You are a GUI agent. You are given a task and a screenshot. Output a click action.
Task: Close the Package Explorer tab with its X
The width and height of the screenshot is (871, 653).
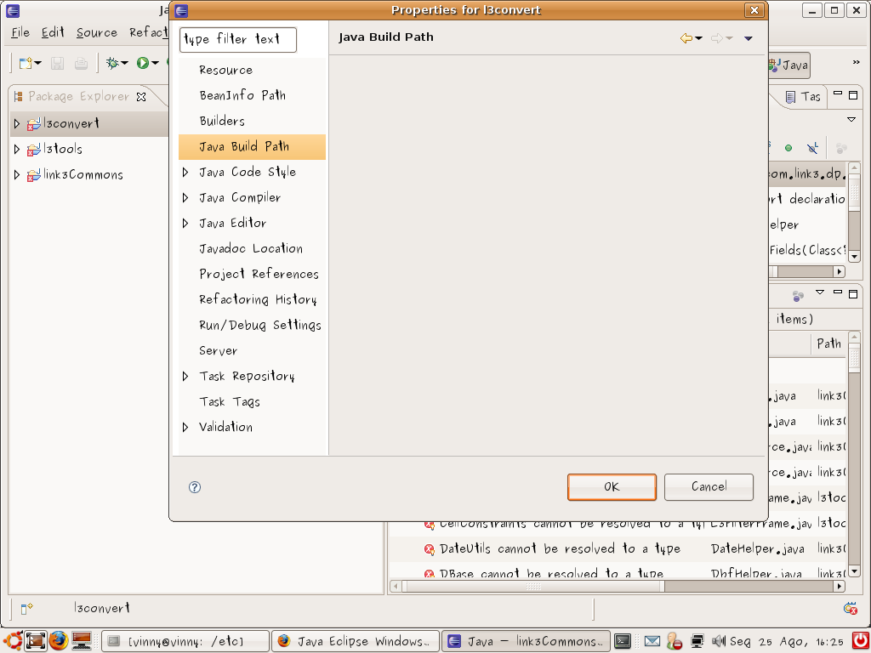pos(141,97)
